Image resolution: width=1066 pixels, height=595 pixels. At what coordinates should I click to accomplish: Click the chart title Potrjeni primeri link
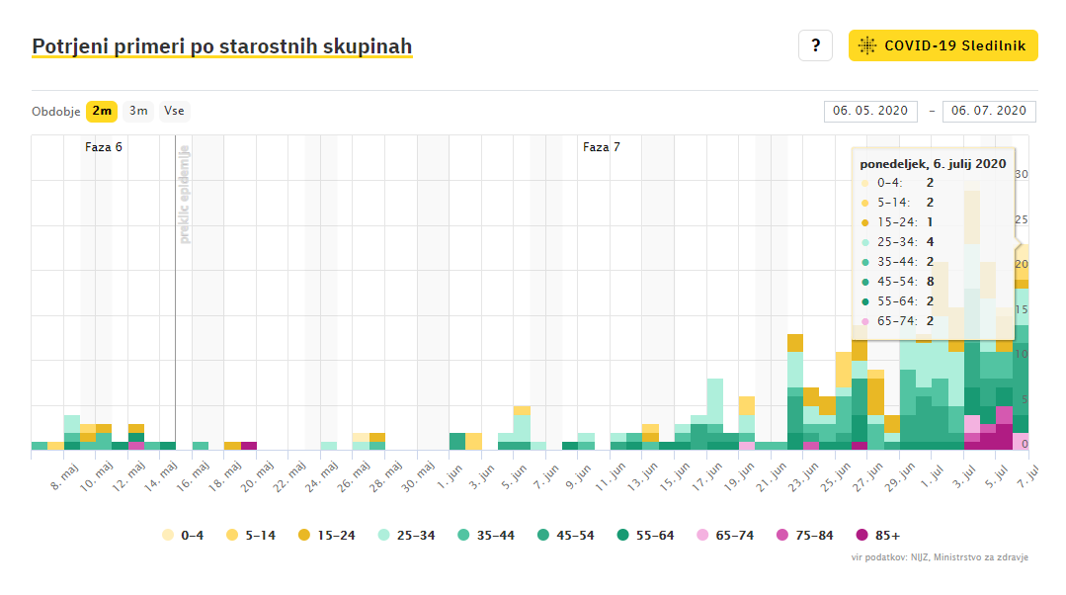(221, 46)
